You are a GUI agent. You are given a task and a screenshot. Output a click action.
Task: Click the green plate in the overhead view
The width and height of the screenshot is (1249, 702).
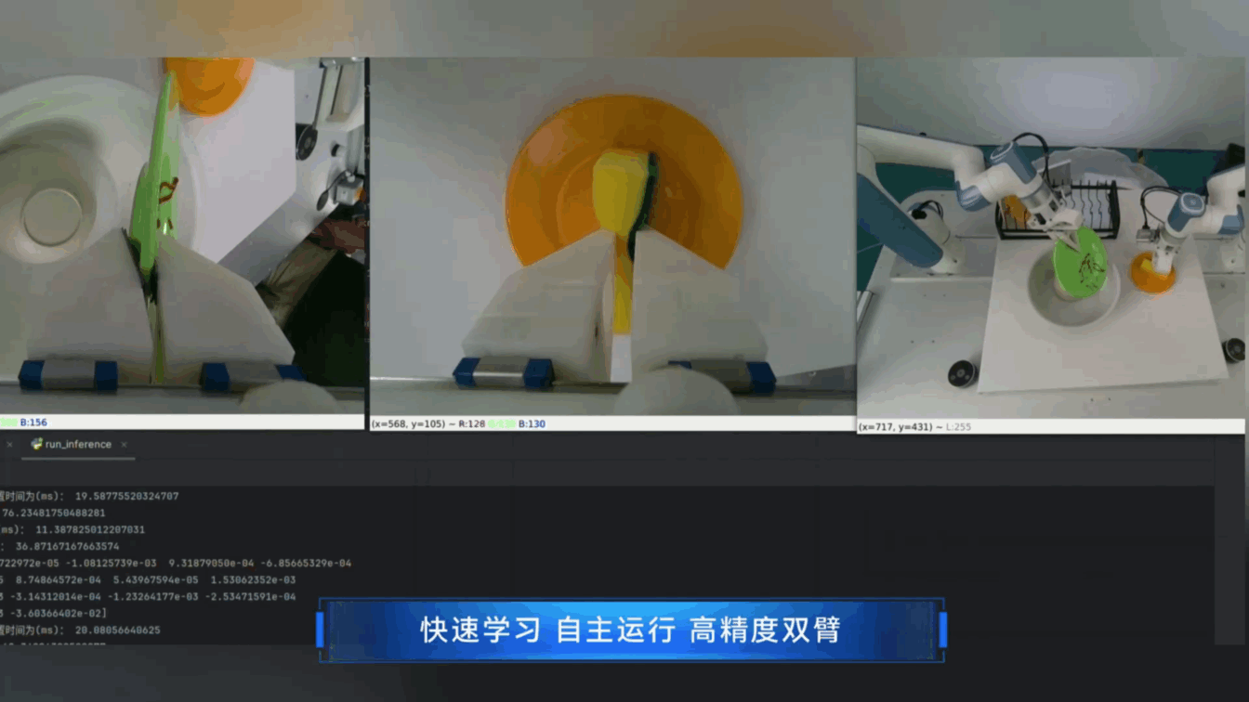coord(1082,263)
